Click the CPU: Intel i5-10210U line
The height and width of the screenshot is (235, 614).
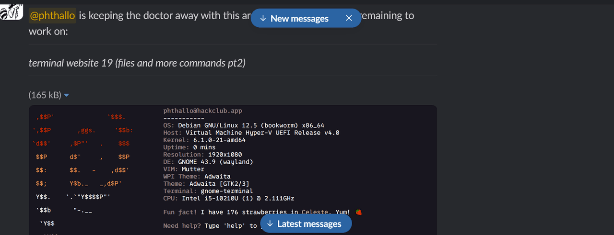coord(228,198)
